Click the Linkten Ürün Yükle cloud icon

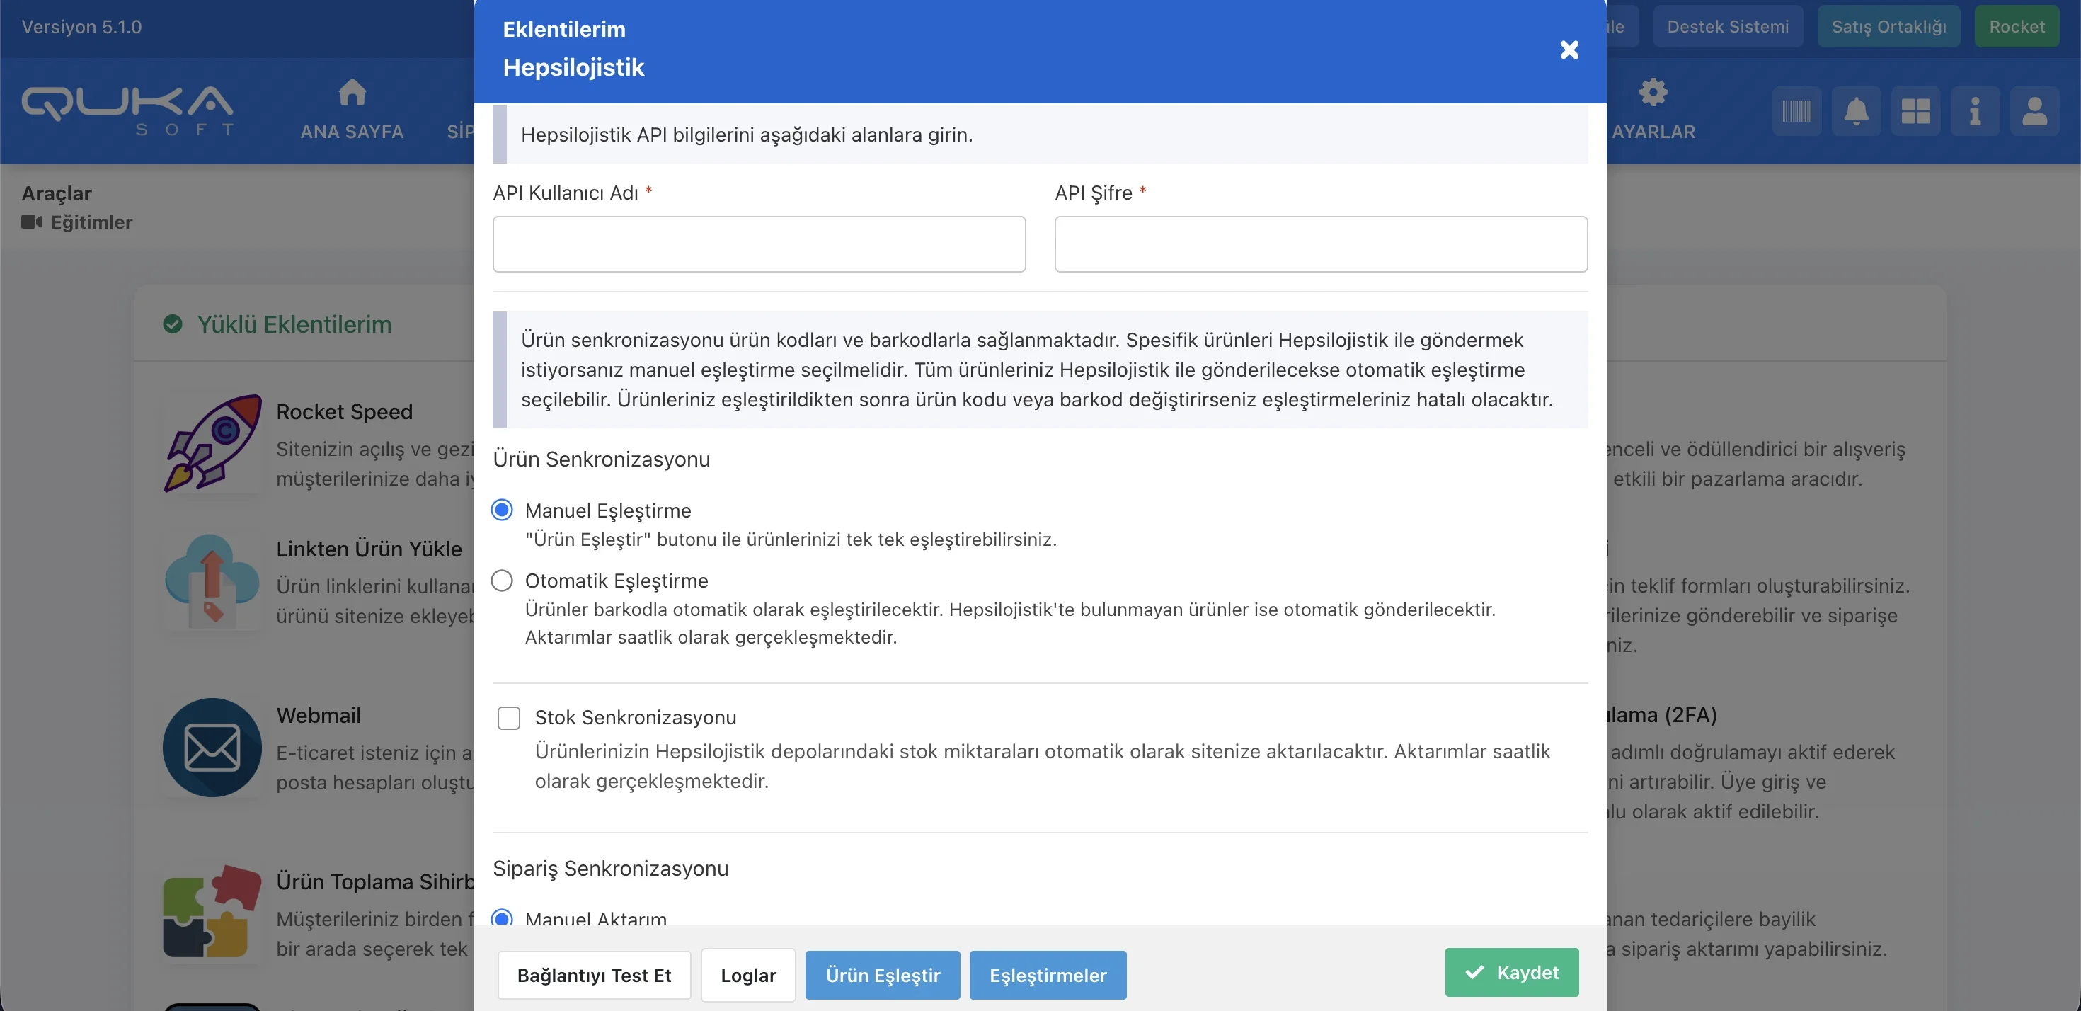coord(212,581)
